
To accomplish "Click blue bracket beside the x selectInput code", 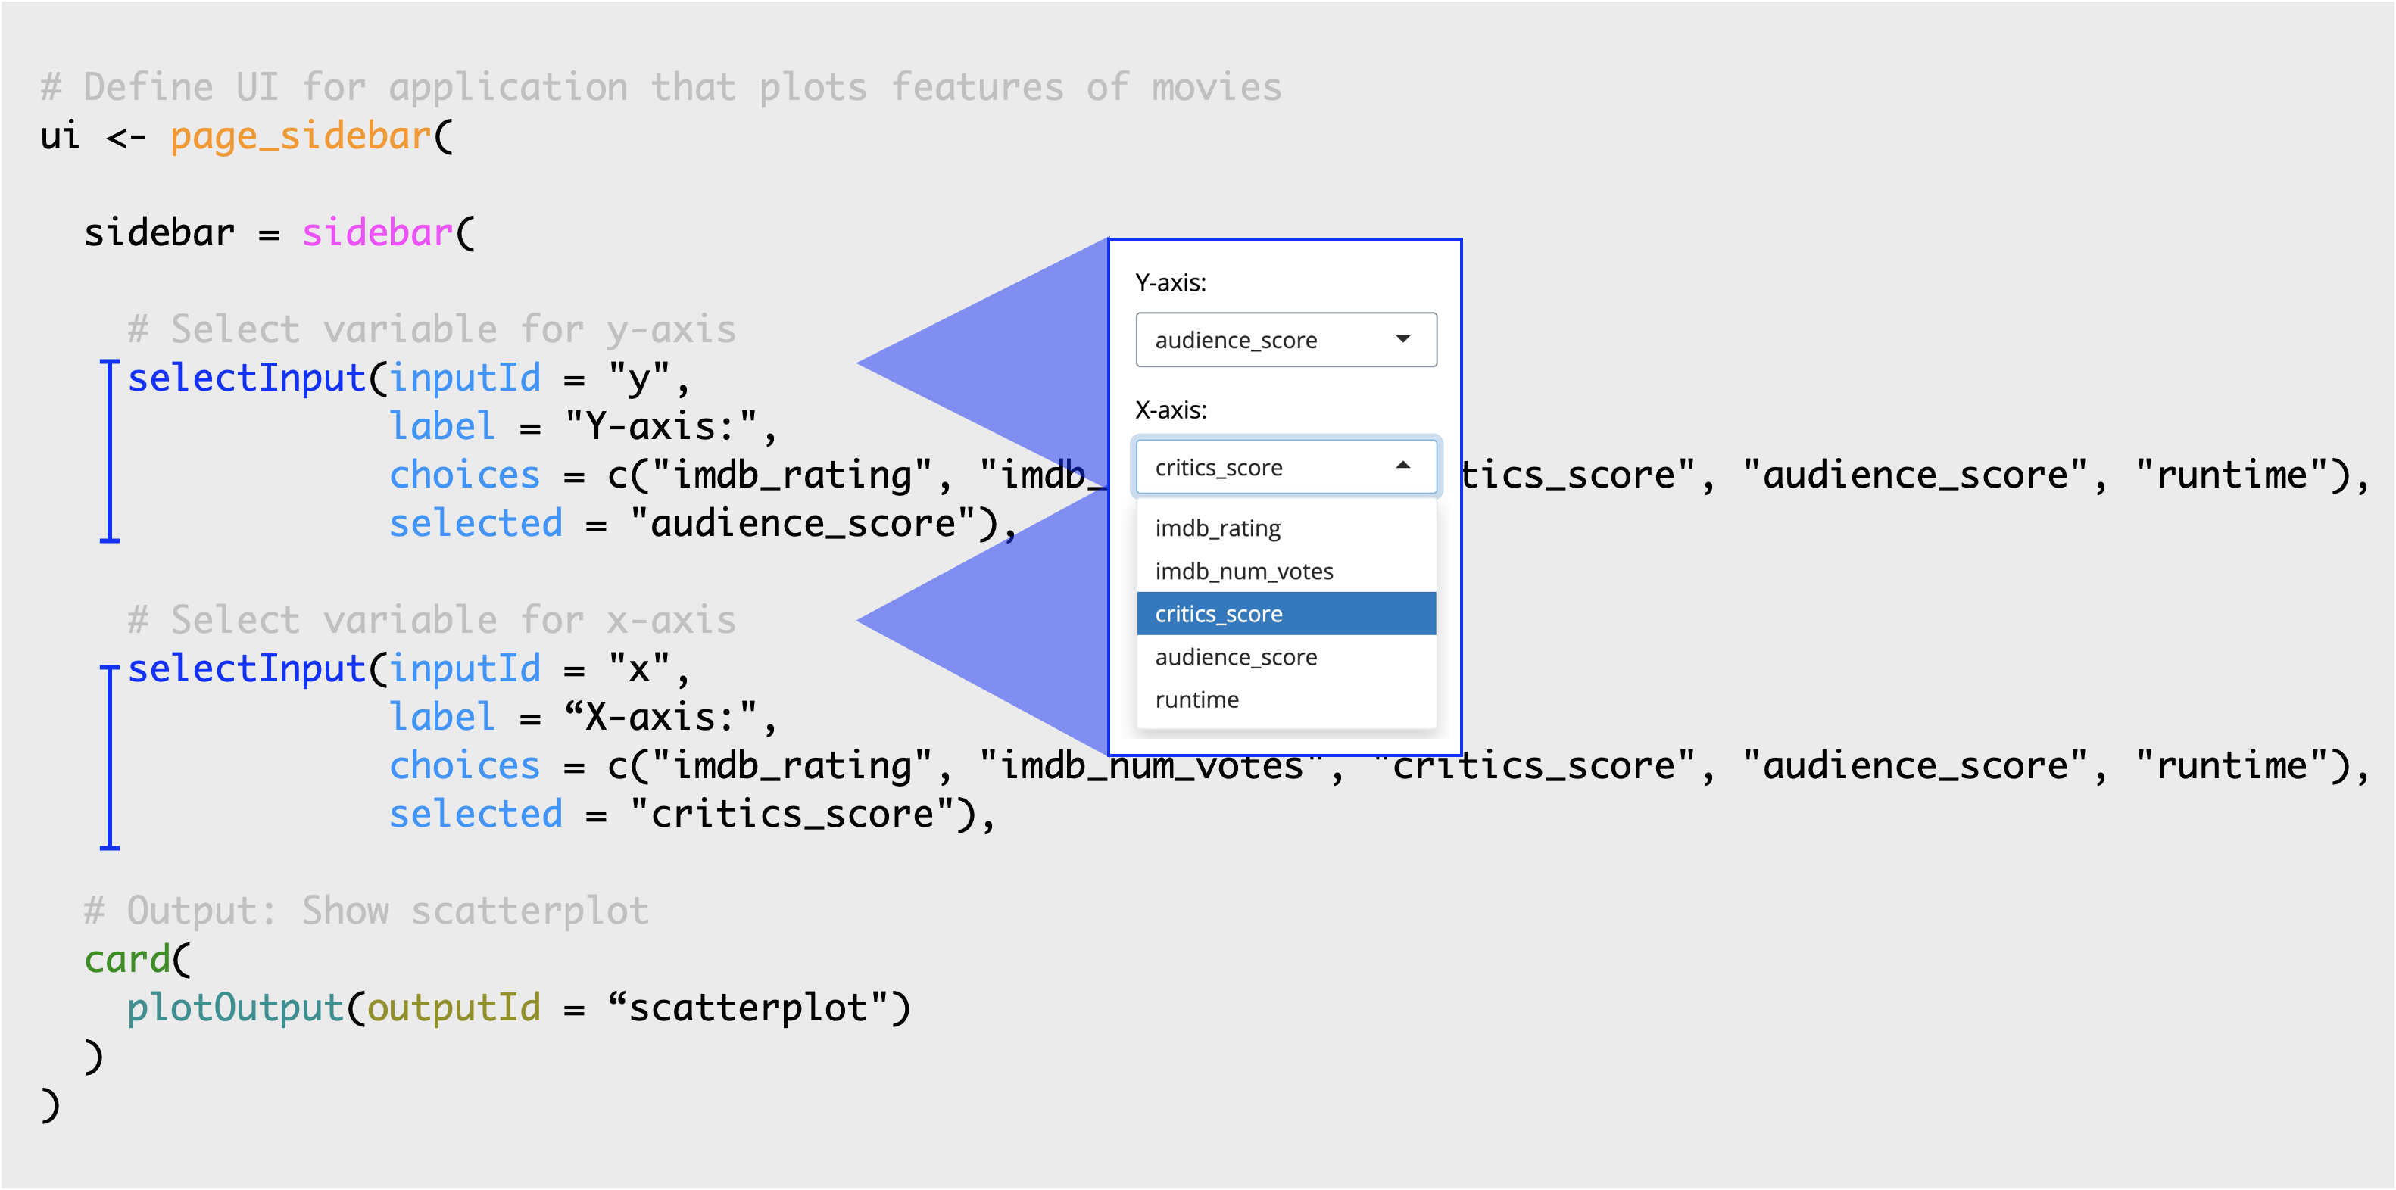I will click(110, 755).
